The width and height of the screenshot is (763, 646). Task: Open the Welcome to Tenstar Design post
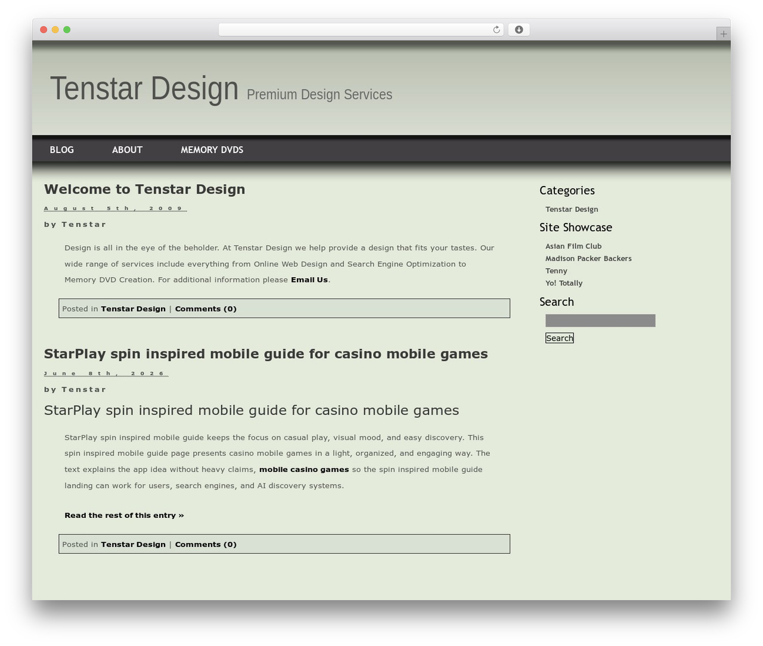(x=145, y=189)
